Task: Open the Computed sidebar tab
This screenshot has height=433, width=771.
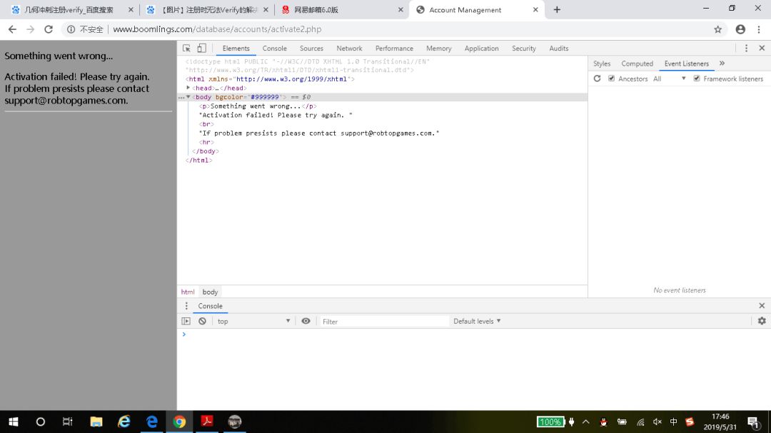Action: coord(638,63)
